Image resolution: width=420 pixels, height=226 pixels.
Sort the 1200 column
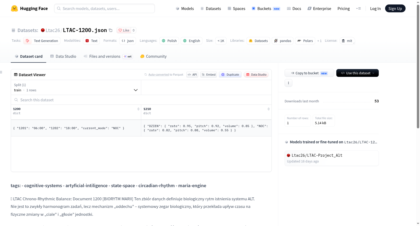pos(138,109)
